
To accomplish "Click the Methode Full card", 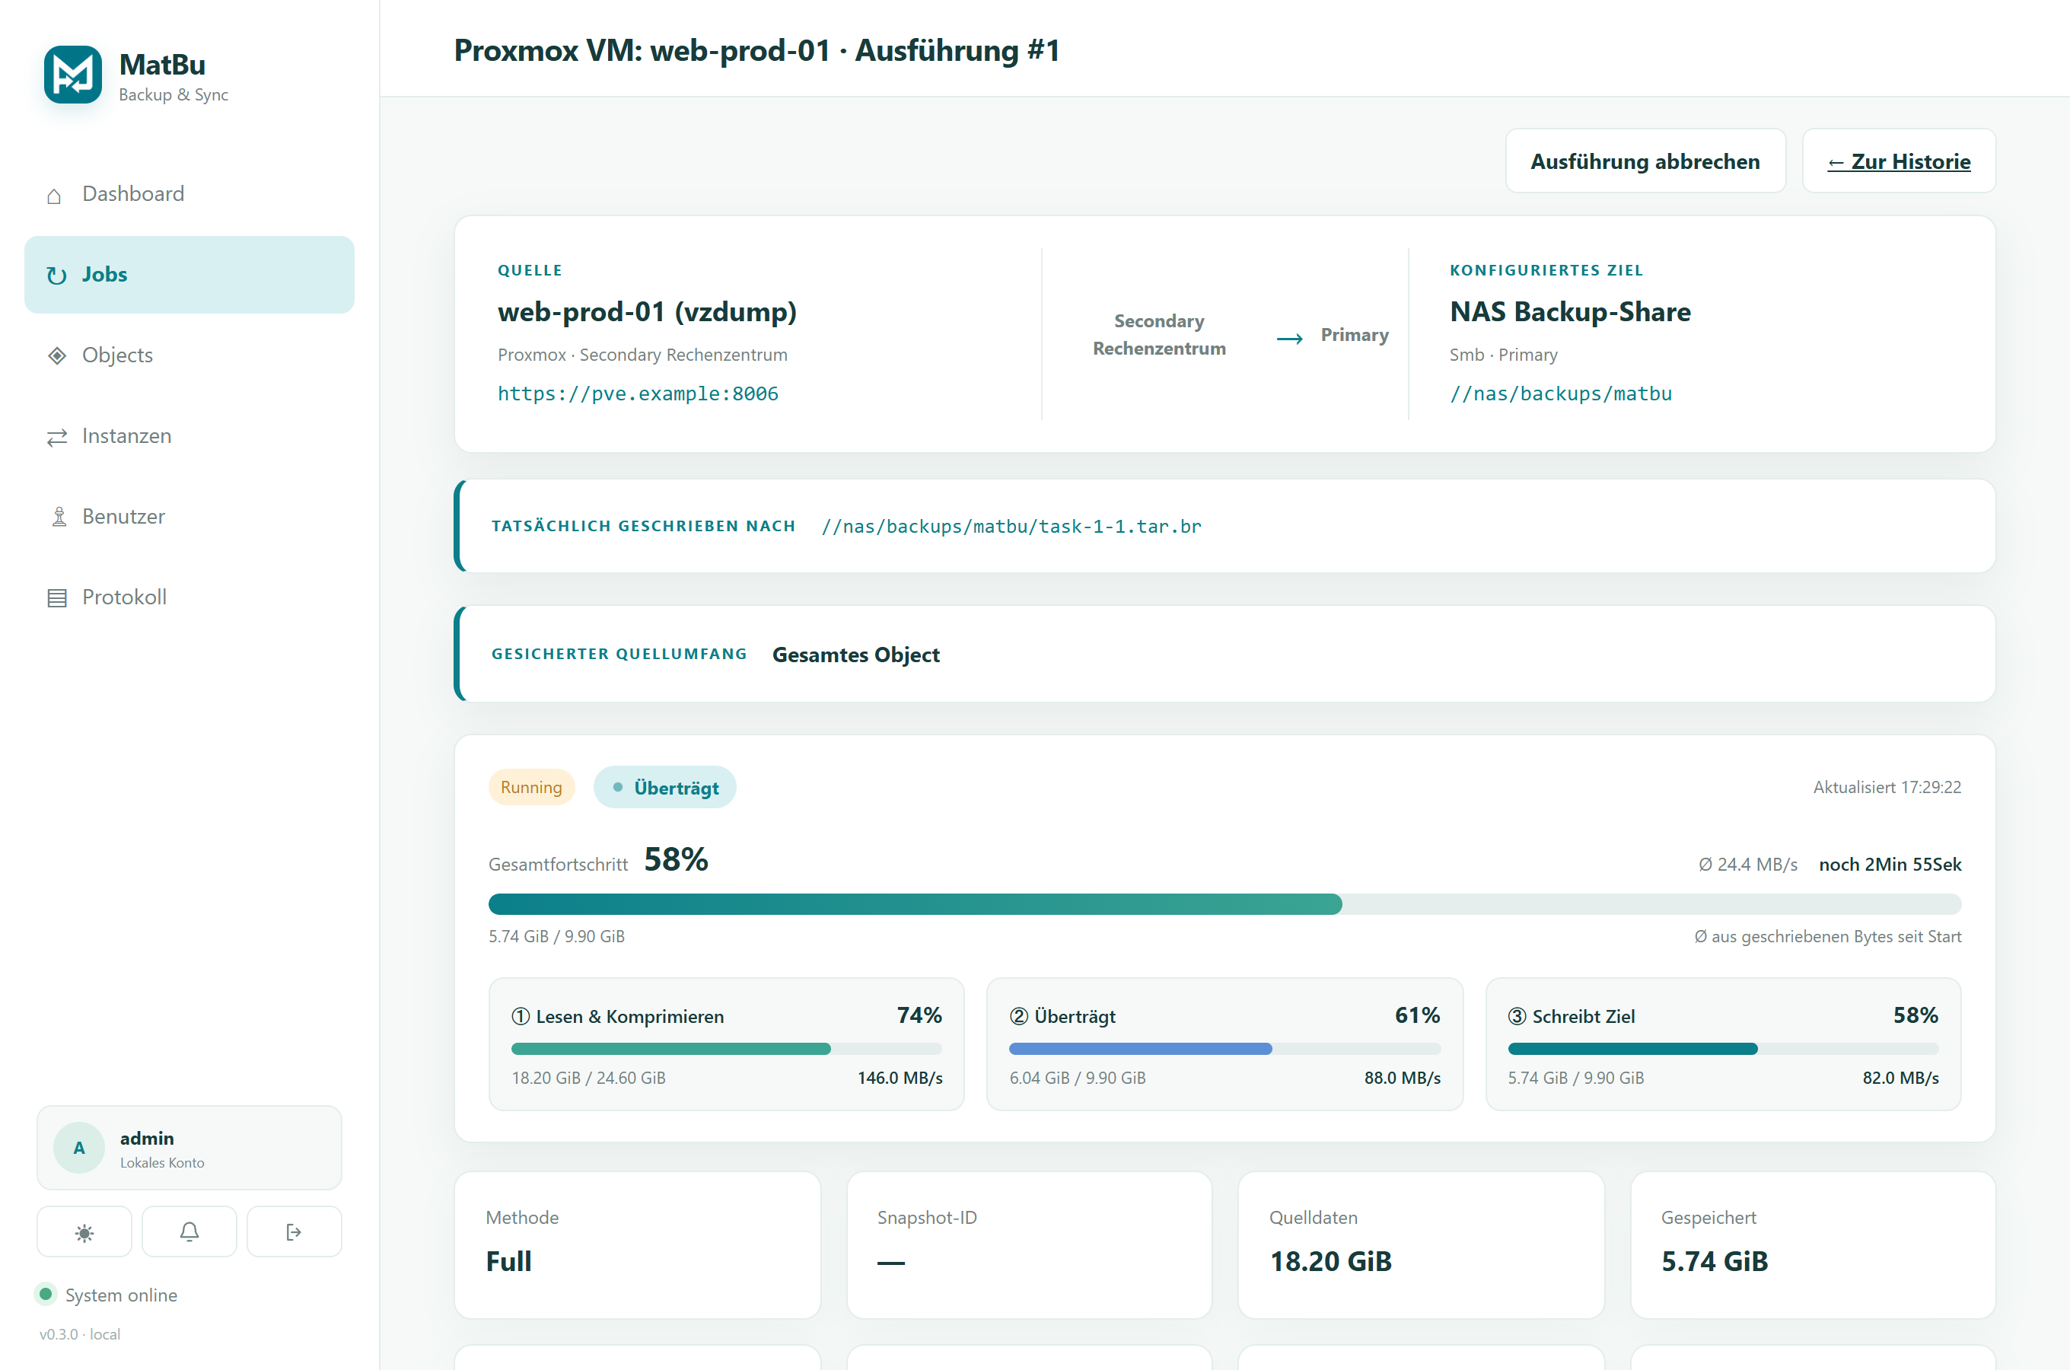I will coord(638,1245).
